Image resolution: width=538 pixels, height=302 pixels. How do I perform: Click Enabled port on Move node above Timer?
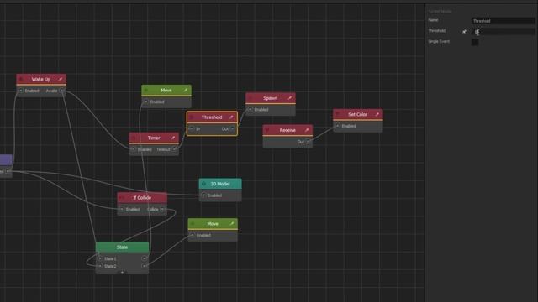[x=145, y=102]
